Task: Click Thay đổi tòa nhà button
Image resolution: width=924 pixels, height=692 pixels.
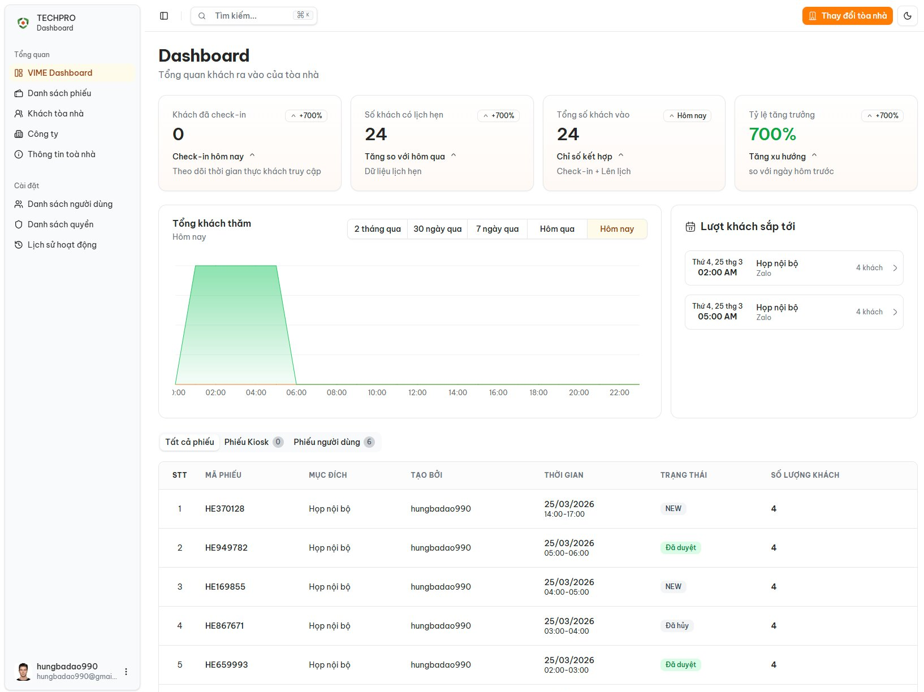Action: point(847,16)
